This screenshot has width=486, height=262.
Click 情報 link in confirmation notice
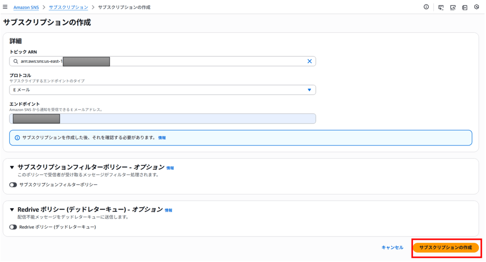162,138
